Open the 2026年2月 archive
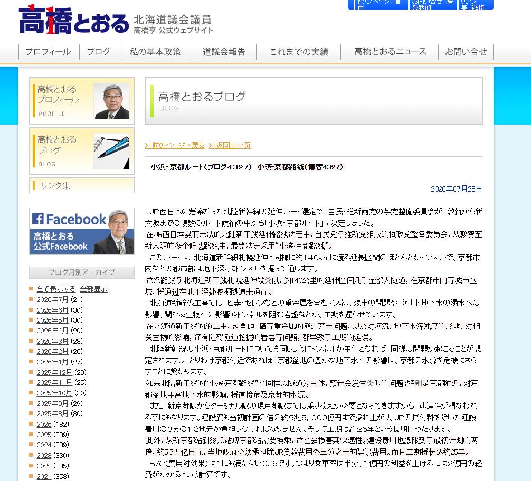The image size is (531, 481). (x=52, y=351)
